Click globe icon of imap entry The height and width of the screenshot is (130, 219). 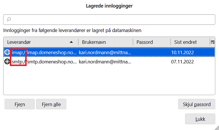(x=7, y=52)
